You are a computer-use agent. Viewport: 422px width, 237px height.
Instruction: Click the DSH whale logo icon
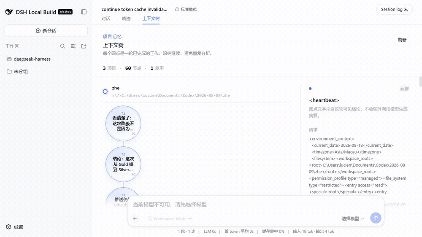[9, 12]
